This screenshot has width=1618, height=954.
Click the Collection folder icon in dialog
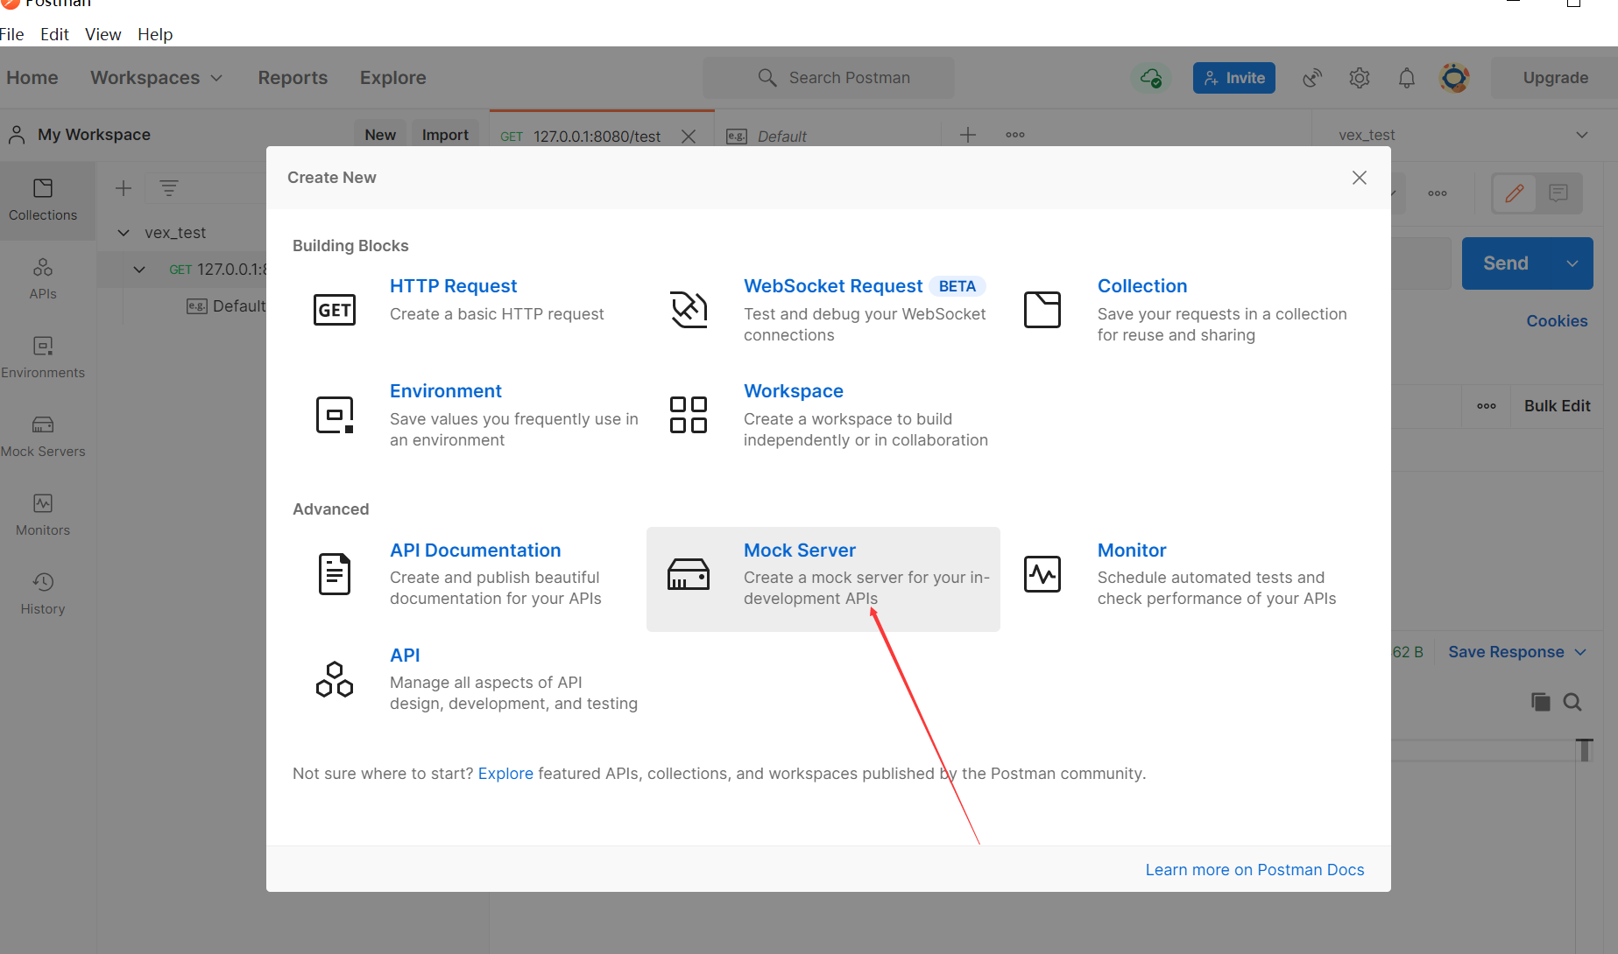tap(1042, 310)
